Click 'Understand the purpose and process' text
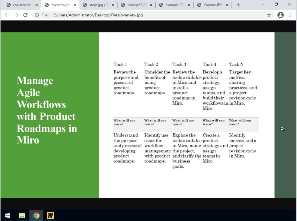The height and width of the screenshot is (221, 297). click(x=128, y=148)
